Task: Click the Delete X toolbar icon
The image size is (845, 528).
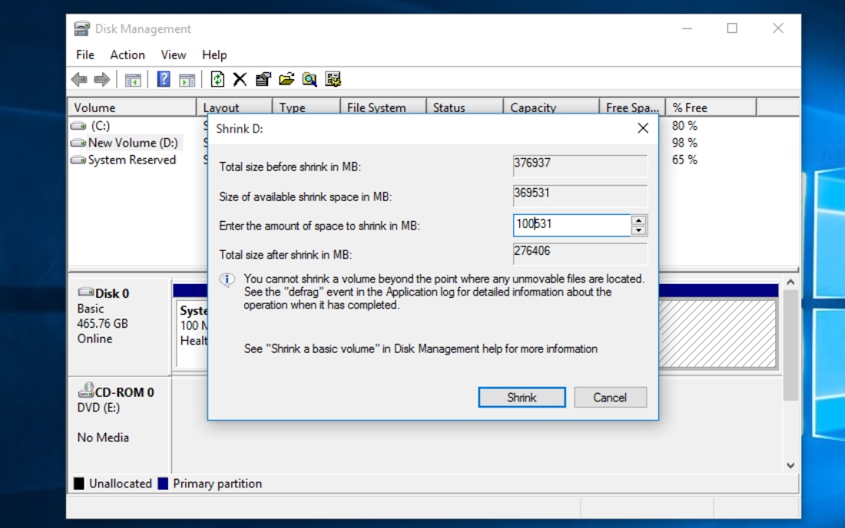Action: pos(240,80)
